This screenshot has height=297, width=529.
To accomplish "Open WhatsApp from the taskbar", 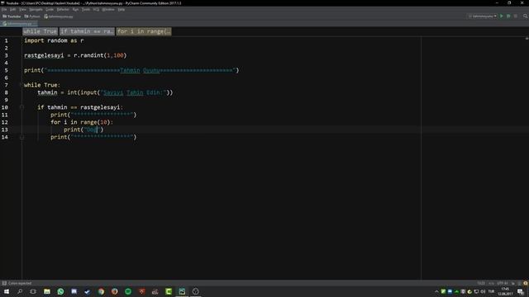I will tap(60, 291).
